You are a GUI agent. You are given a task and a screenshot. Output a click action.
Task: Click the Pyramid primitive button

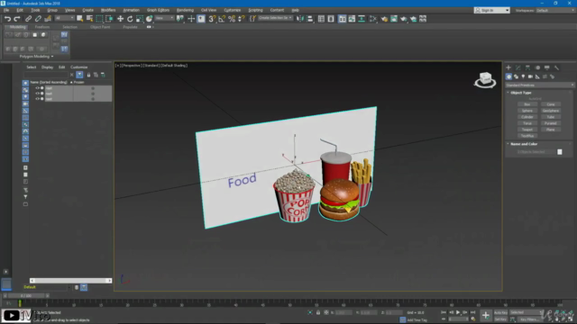(x=551, y=123)
